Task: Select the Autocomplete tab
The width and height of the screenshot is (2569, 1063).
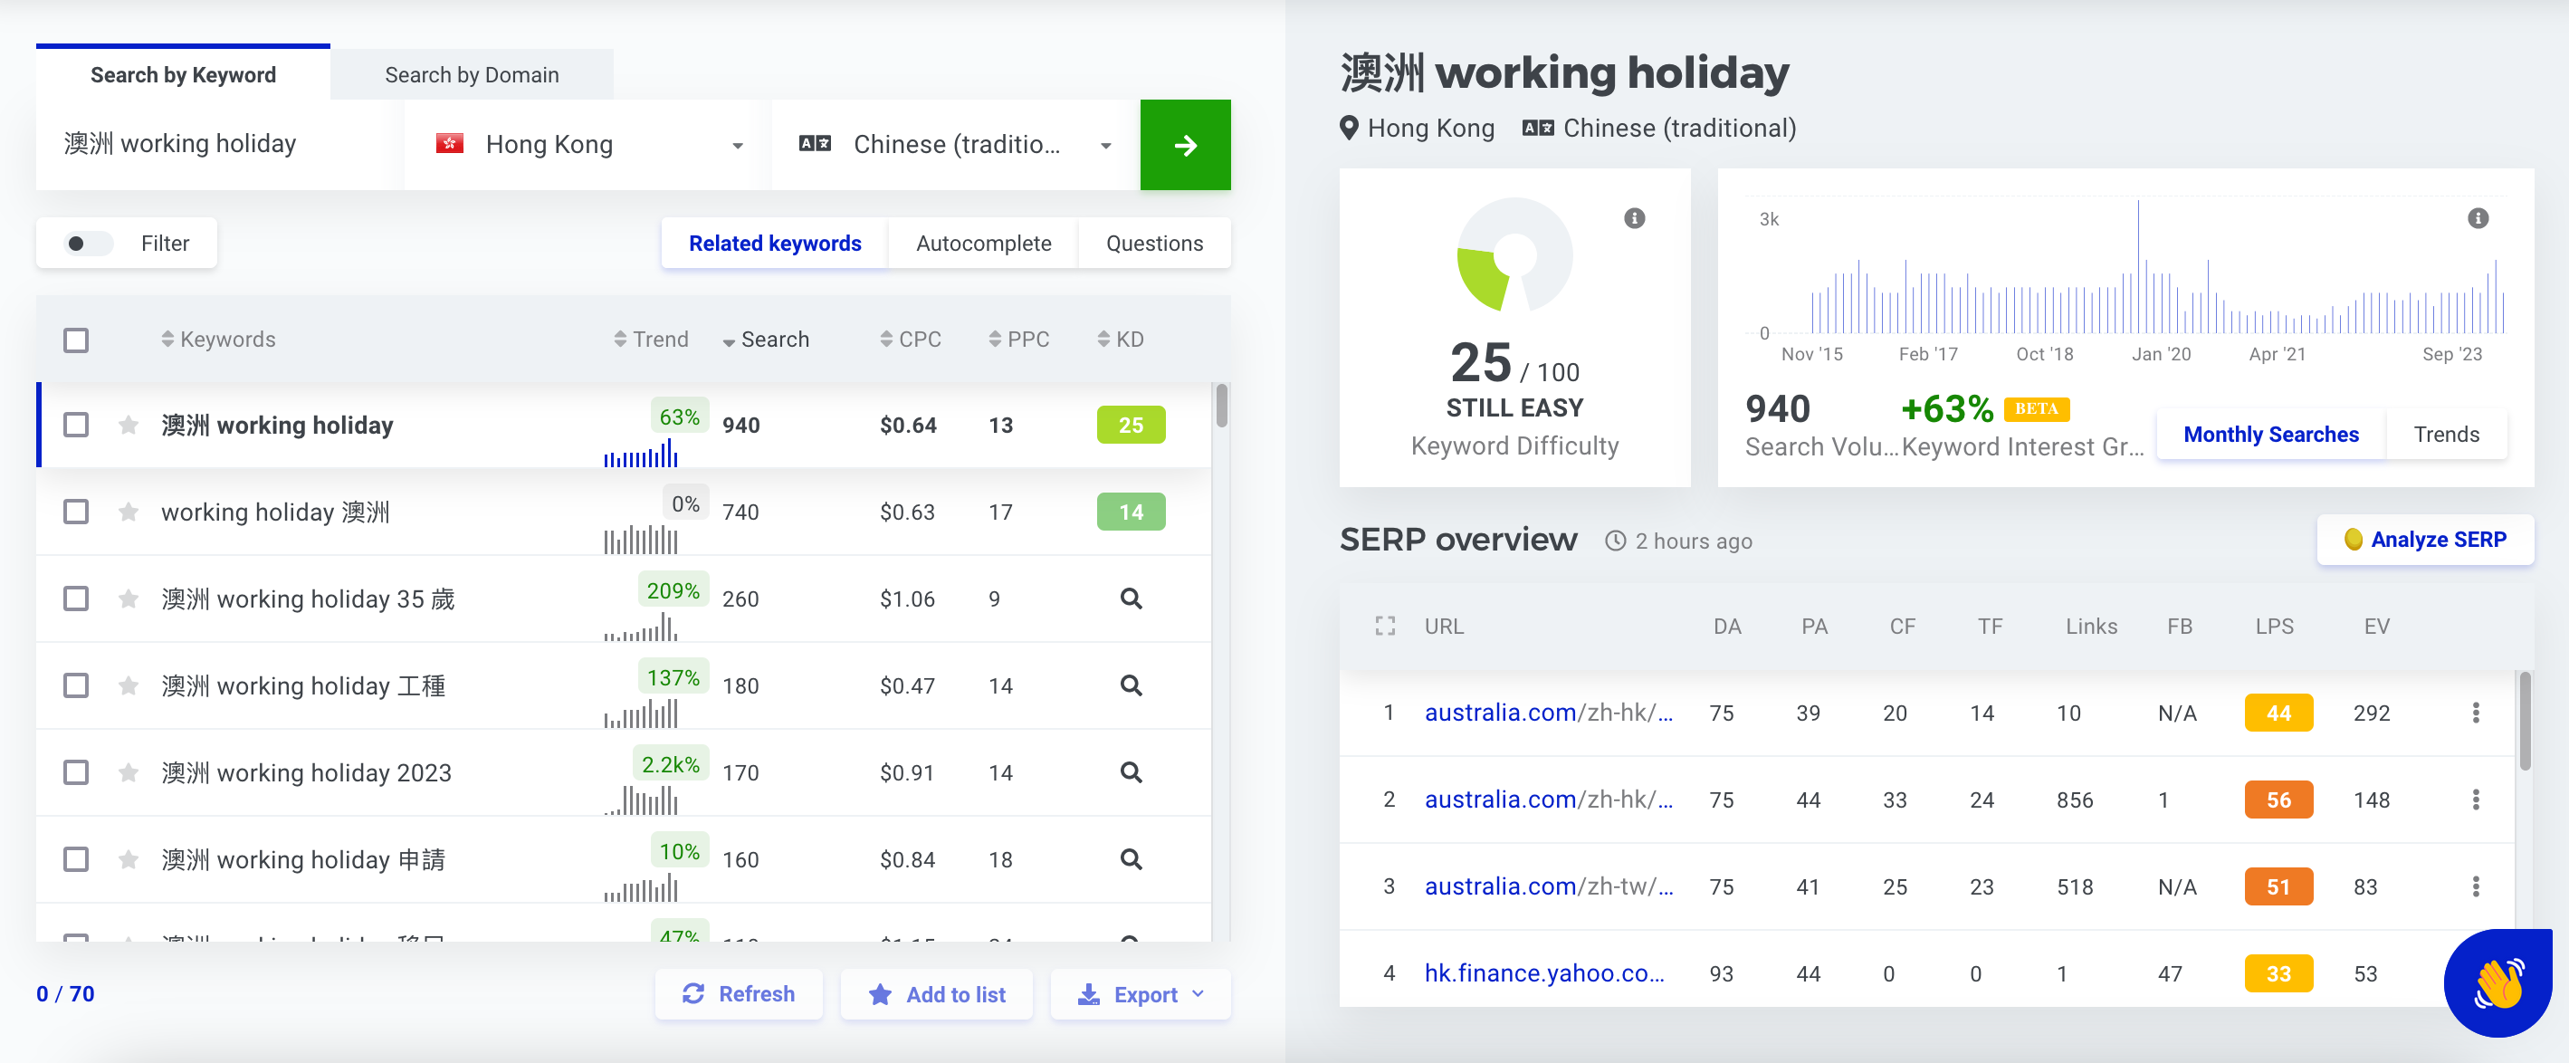Action: click(983, 244)
